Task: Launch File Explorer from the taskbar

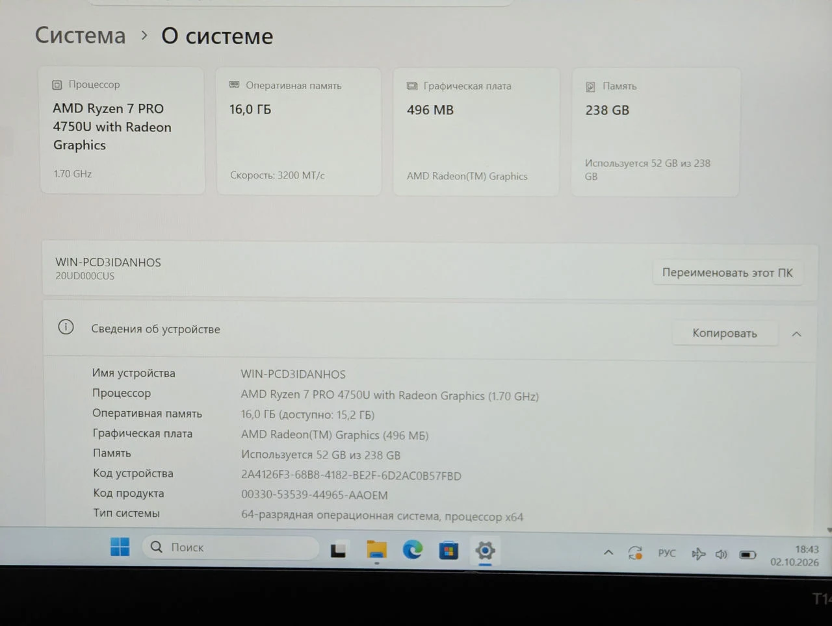Action: point(376,550)
